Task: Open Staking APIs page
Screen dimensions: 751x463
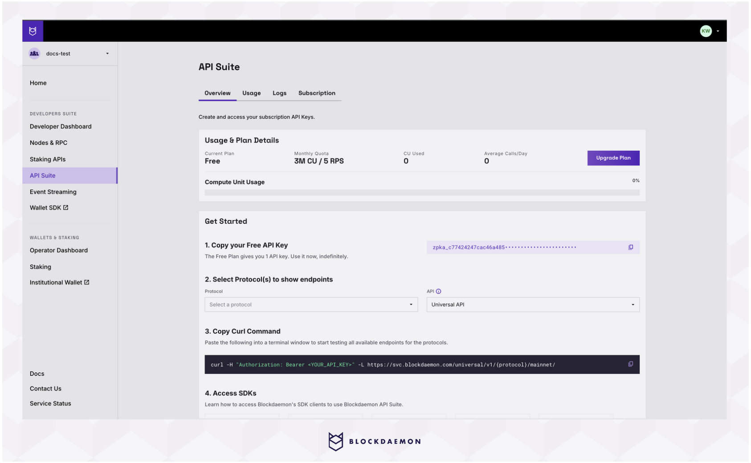Action: click(x=48, y=159)
